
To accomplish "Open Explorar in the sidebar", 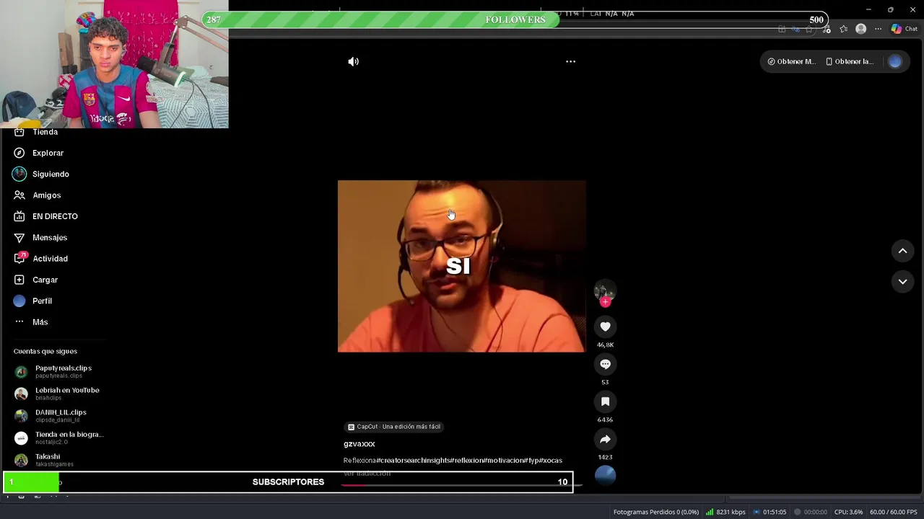I will click(x=39, y=153).
